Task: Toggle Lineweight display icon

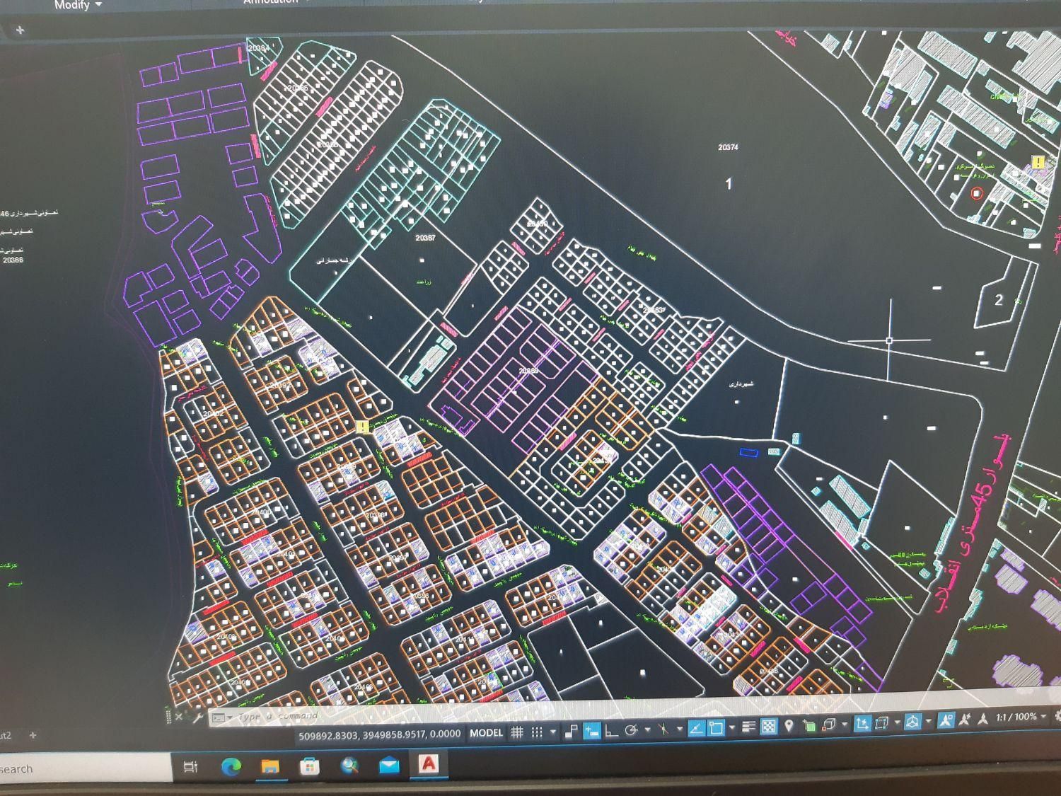Action: coord(748,727)
